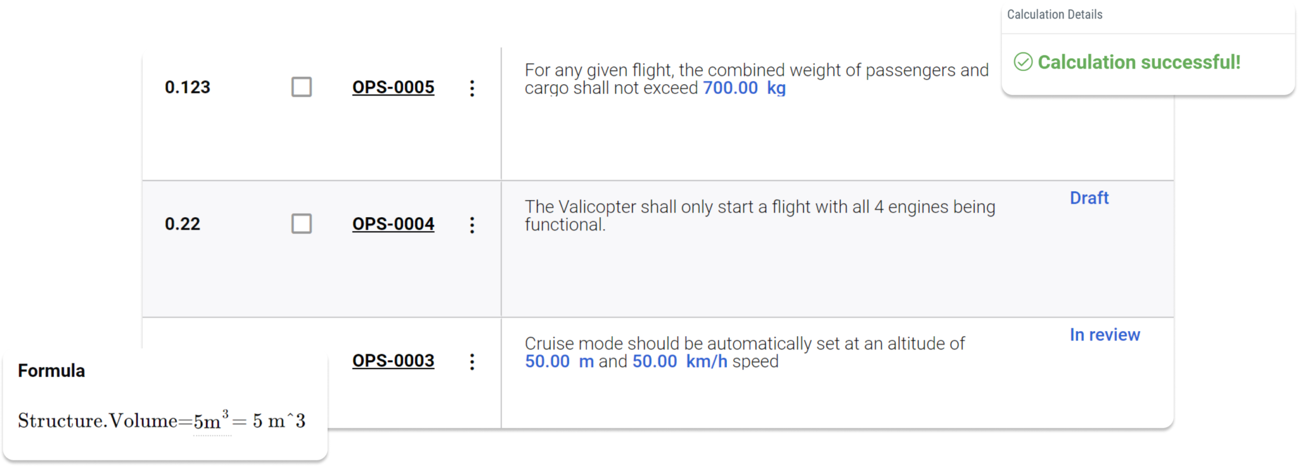Open the three-dot menu beside OPS-0003
Screen dimensions: 1298x466
click(x=472, y=361)
